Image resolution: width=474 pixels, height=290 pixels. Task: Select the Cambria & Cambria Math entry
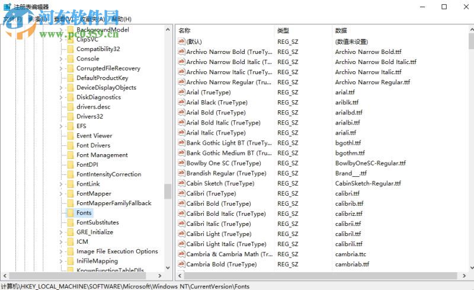[229, 254]
